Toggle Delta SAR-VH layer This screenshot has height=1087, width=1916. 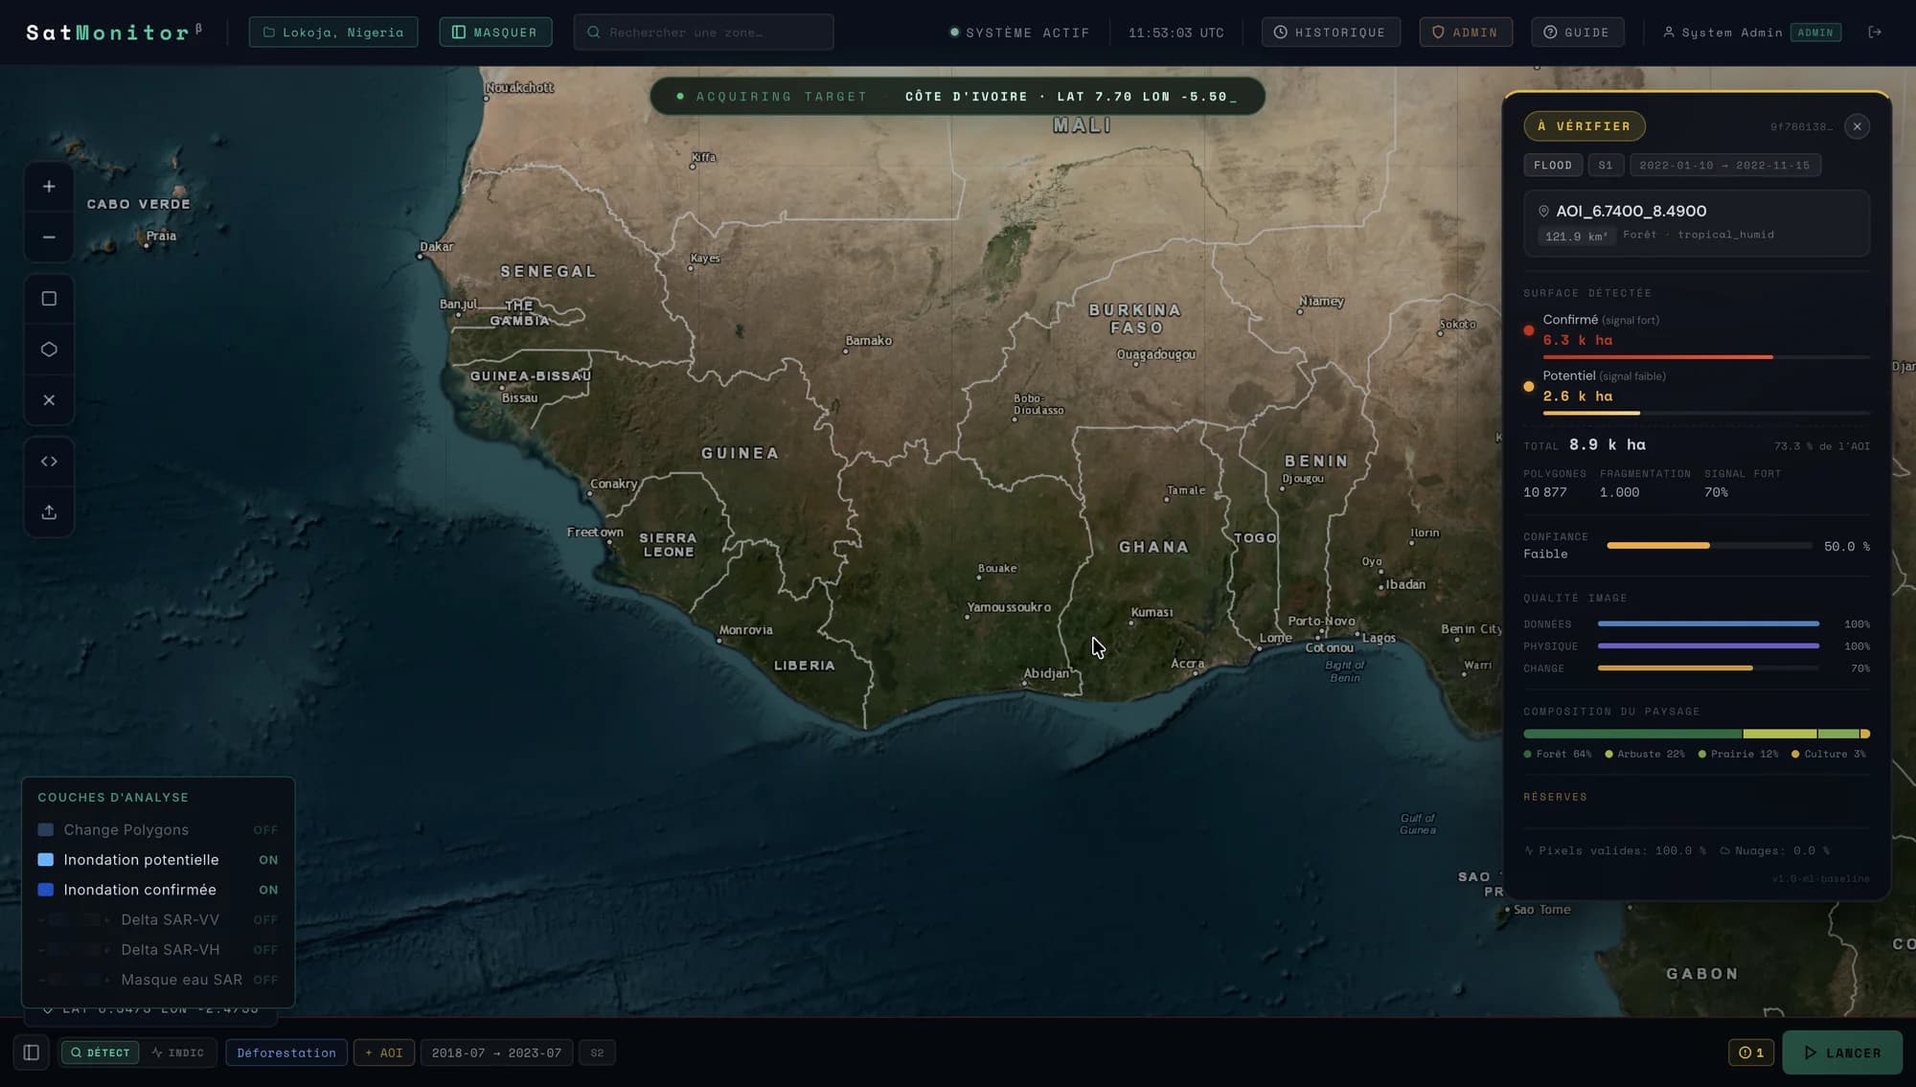(x=158, y=950)
